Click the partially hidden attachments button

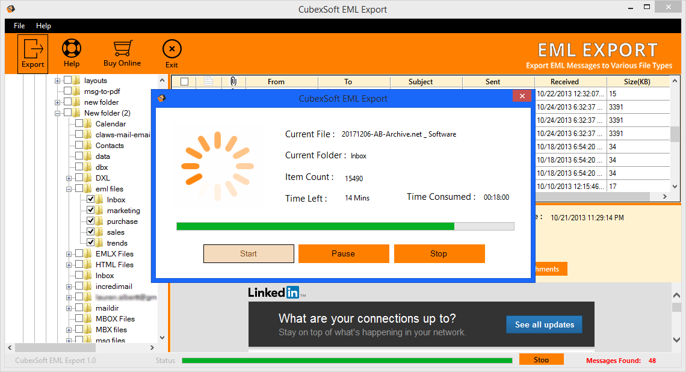pyautogui.click(x=551, y=268)
